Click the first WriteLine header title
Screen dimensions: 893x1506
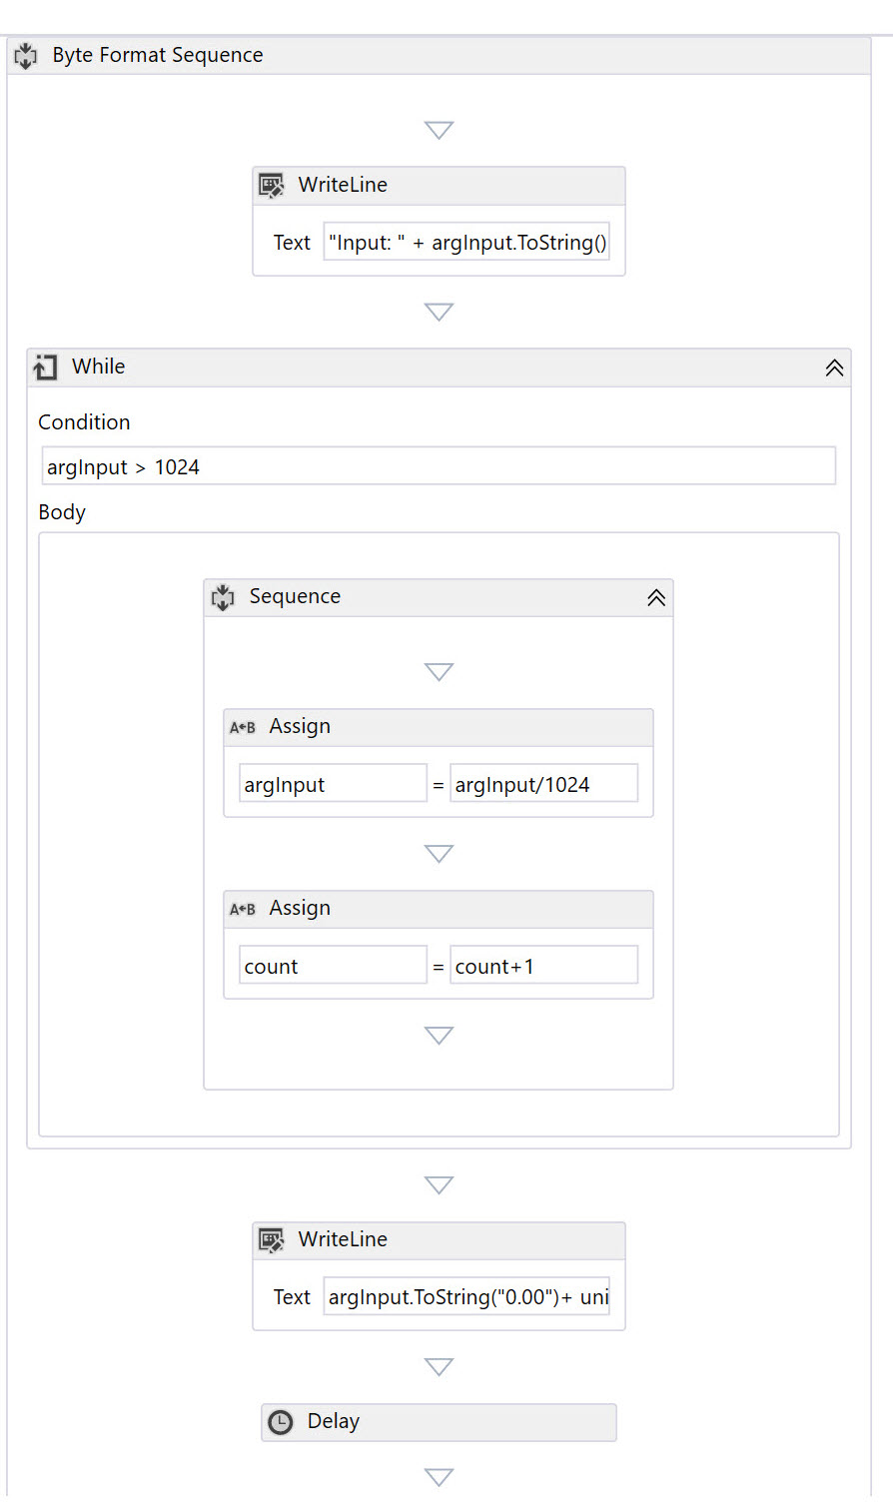(x=343, y=185)
